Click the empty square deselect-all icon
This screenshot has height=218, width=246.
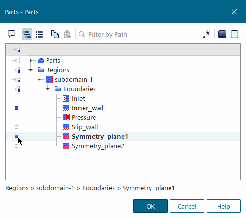point(235,34)
